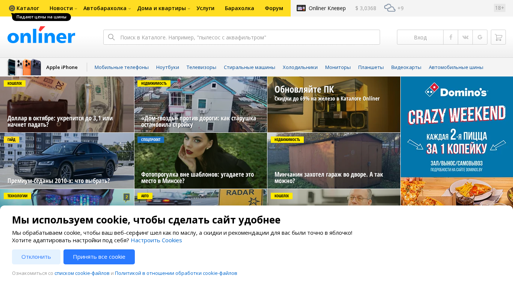Expand the Новости dropdown arrow
The height and width of the screenshot is (288, 513).
[x=76, y=9]
